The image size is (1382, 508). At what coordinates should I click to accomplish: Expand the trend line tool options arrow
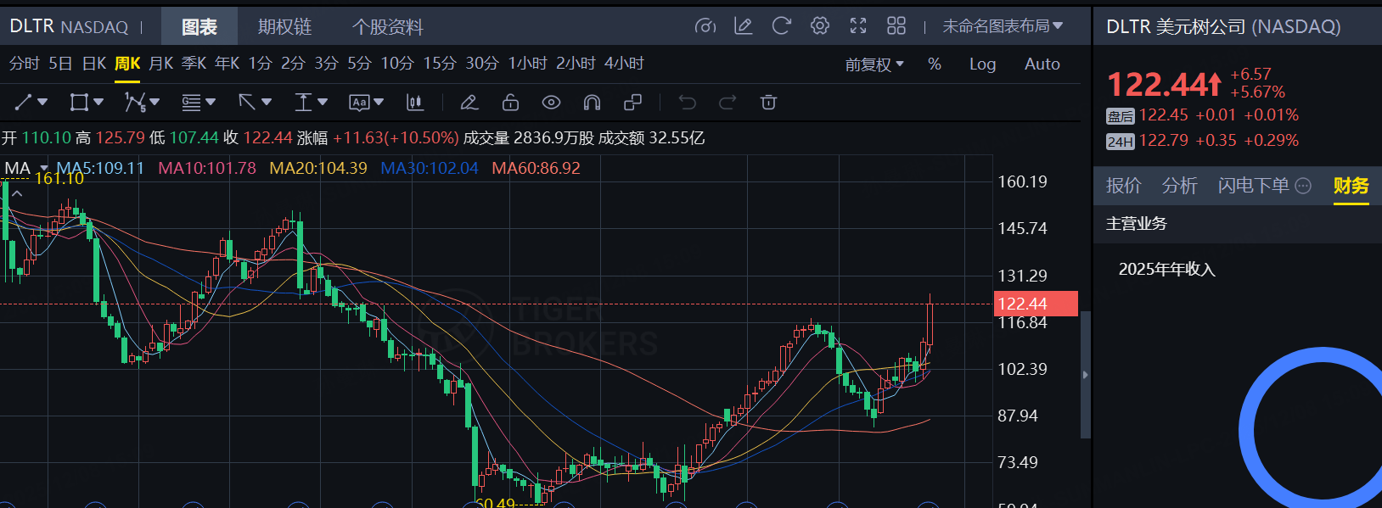click(x=42, y=103)
